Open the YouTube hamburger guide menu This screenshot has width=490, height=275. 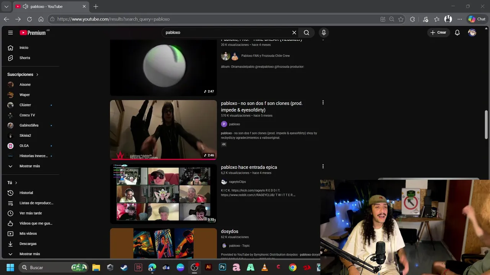[10, 32]
